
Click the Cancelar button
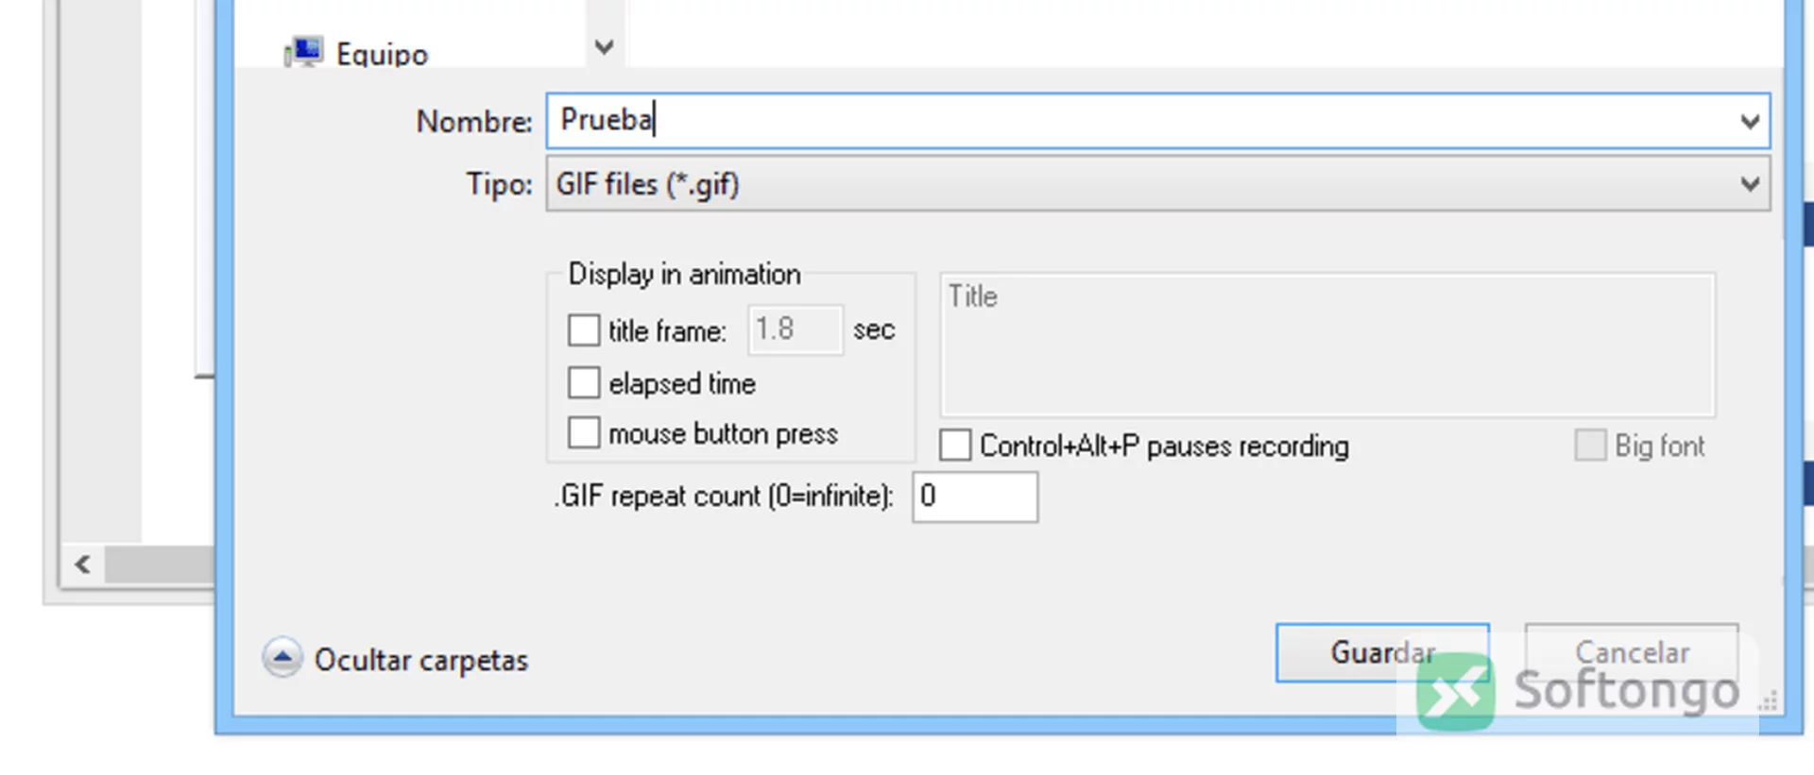[x=1632, y=652]
